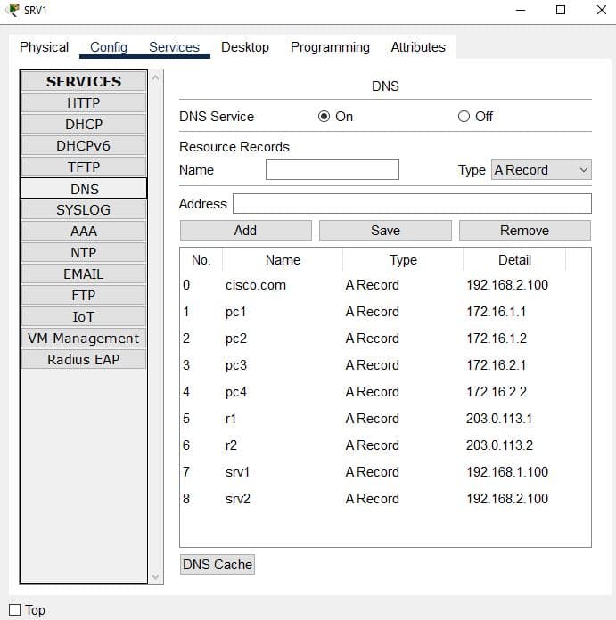Click the Add record button

245,231
